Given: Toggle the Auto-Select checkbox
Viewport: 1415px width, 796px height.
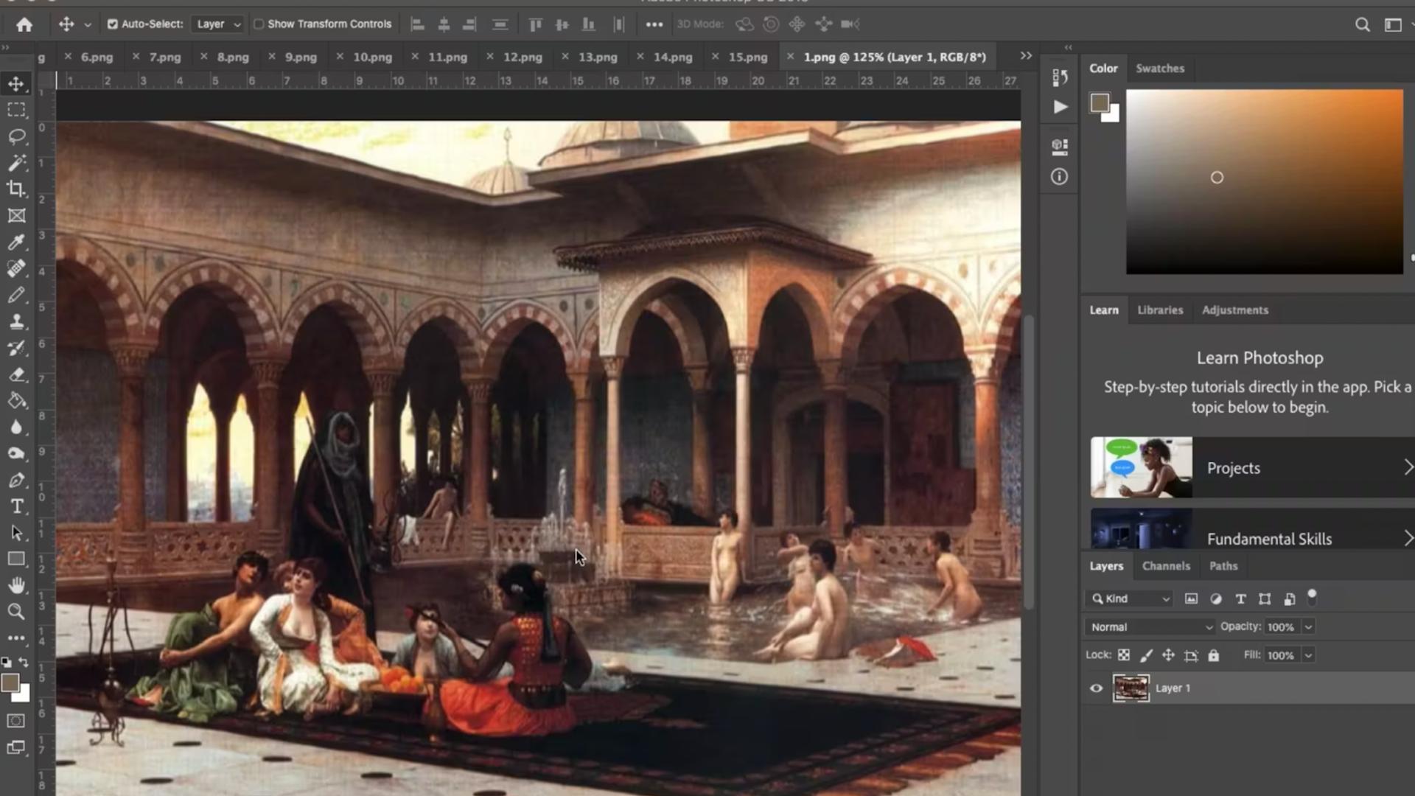Looking at the screenshot, I should tap(113, 24).
